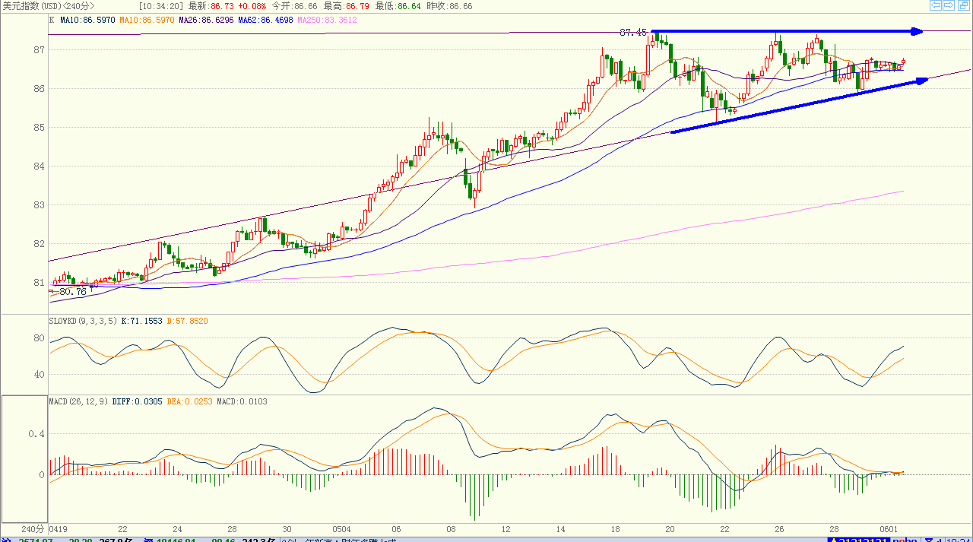The image size is (973, 542).
Task: Select the 最新:86.73 latest price value
Action: (x=211, y=6)
